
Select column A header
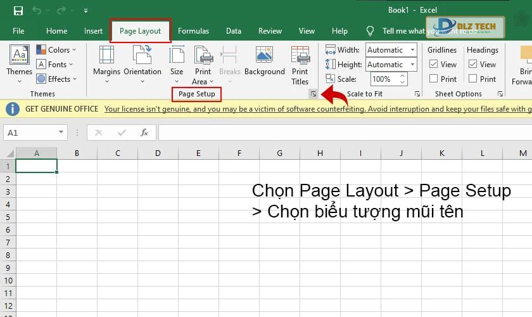[x=36, y=153]
